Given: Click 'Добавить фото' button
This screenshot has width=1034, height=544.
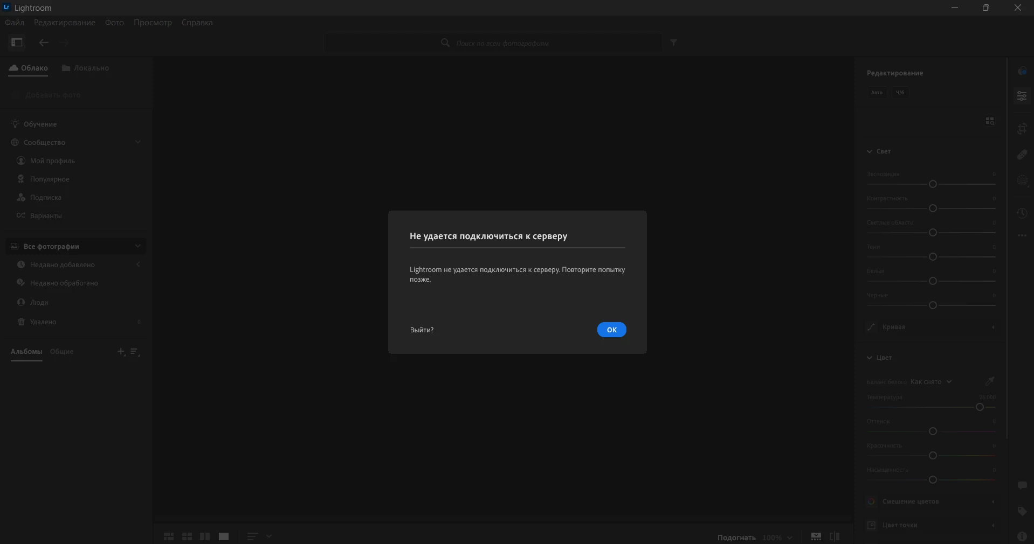Looking at the screenshot, I should (47, 95).
